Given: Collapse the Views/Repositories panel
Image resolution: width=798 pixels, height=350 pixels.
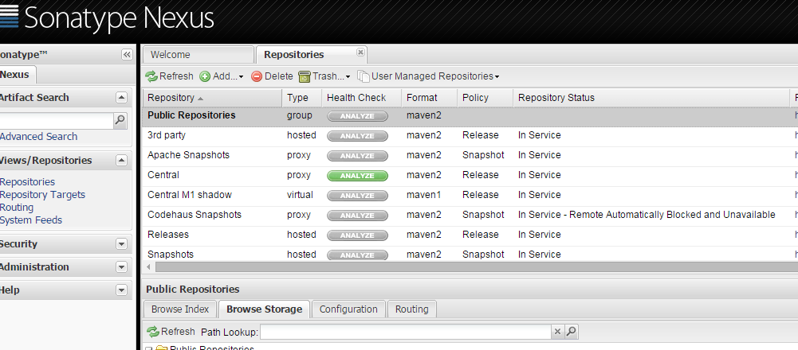Looking at the screenshot, I should tap(121, 161).
